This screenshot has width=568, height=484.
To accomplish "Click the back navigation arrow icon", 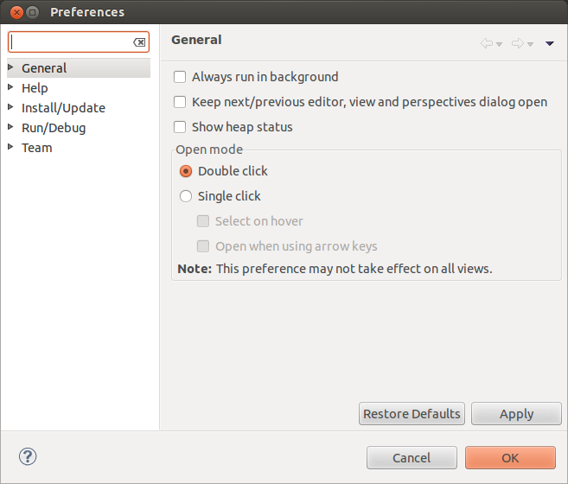I will (487, 43).
